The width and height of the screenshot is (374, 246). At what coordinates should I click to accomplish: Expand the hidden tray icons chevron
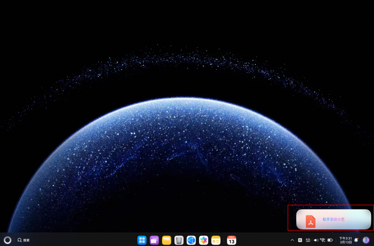pyautogui.click(x=292, y=240)
